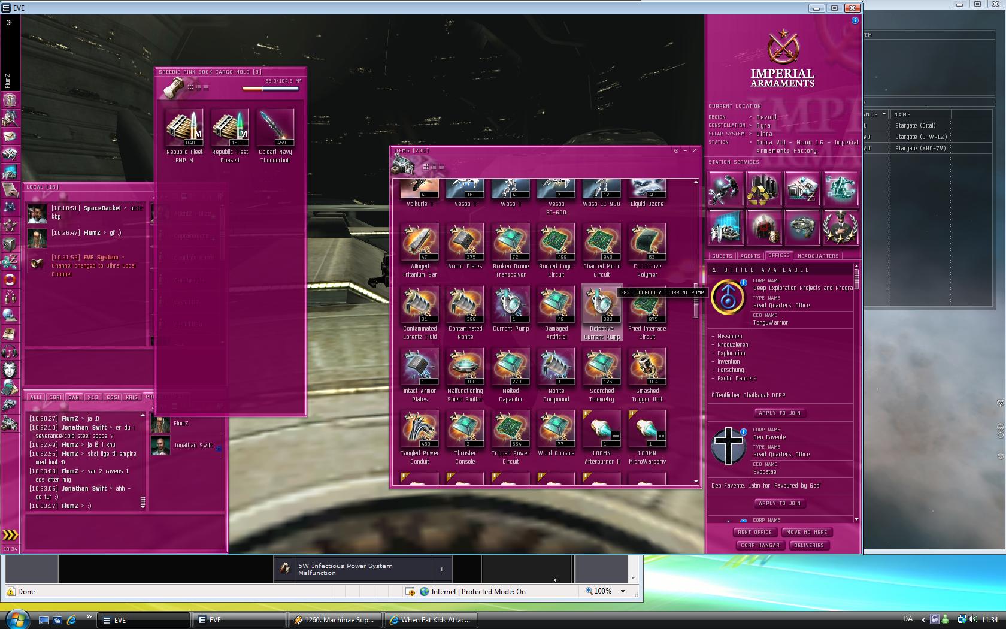Open the Factory robotic arm service icon

coord(840,189)
